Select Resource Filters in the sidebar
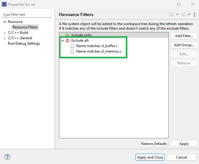This screenshot has height=164, width=199. tap(25, 27)
